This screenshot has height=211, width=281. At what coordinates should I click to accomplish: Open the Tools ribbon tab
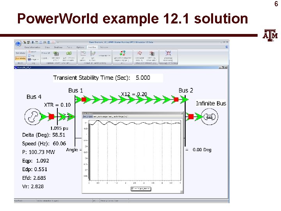69,47
